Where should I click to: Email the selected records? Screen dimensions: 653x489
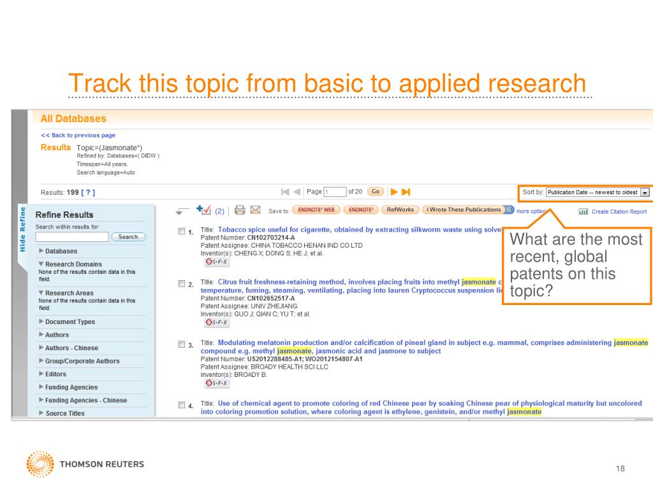[x=255, y=210]
